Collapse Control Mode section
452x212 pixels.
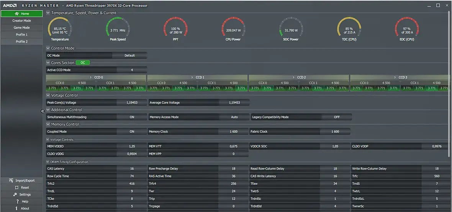(48, 48)
